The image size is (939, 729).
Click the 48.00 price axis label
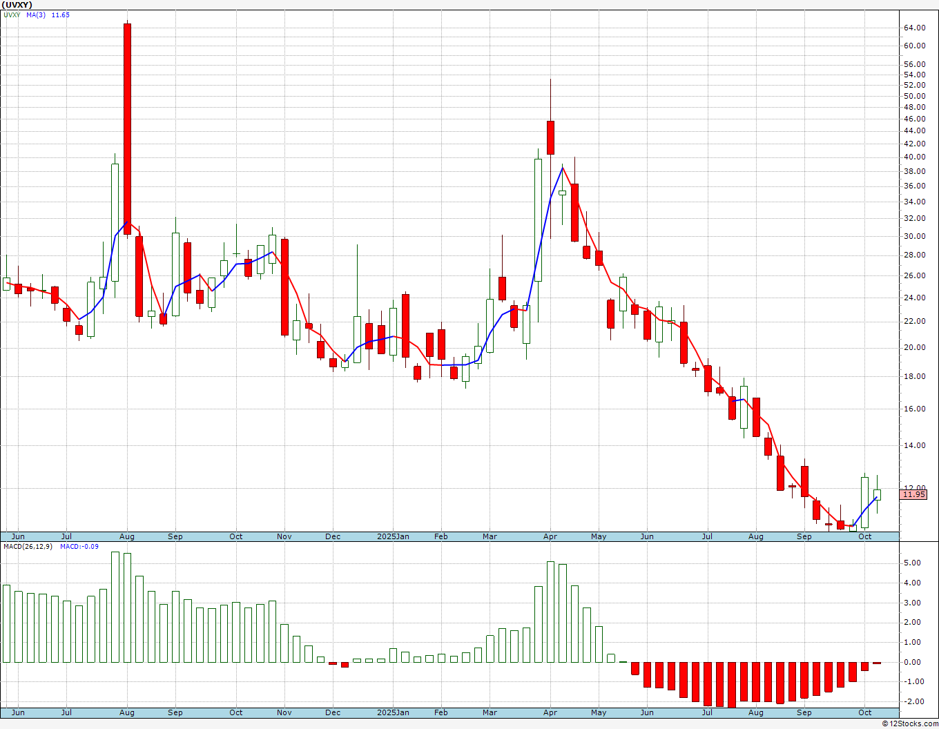click(x=915, y=107)
